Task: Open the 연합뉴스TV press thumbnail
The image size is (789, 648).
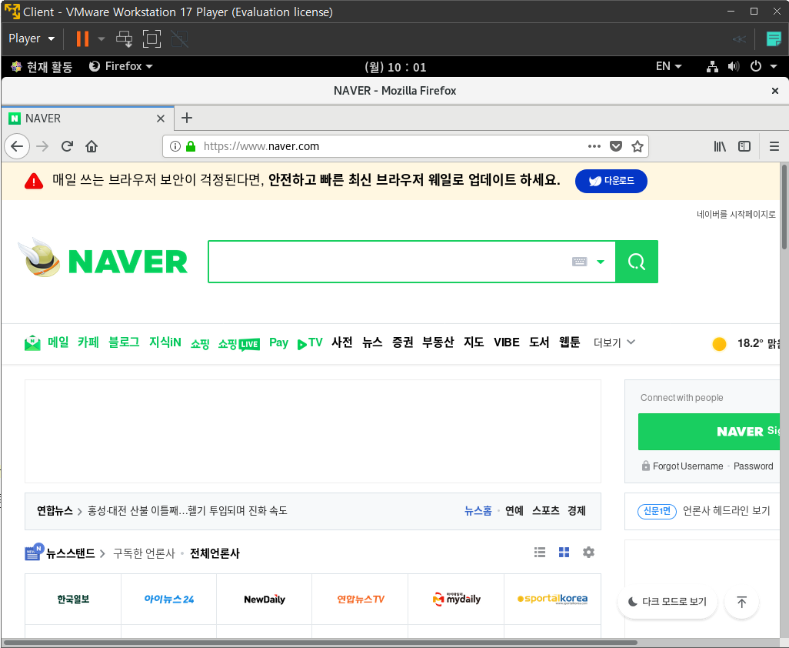Action: [x=361, y=600]
